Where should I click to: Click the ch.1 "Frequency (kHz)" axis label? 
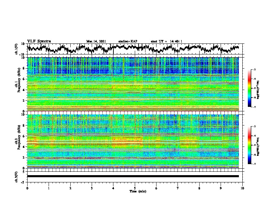tap(19, 80)
